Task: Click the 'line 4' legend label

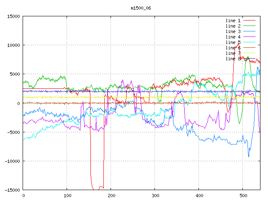Action: (233, 37)
